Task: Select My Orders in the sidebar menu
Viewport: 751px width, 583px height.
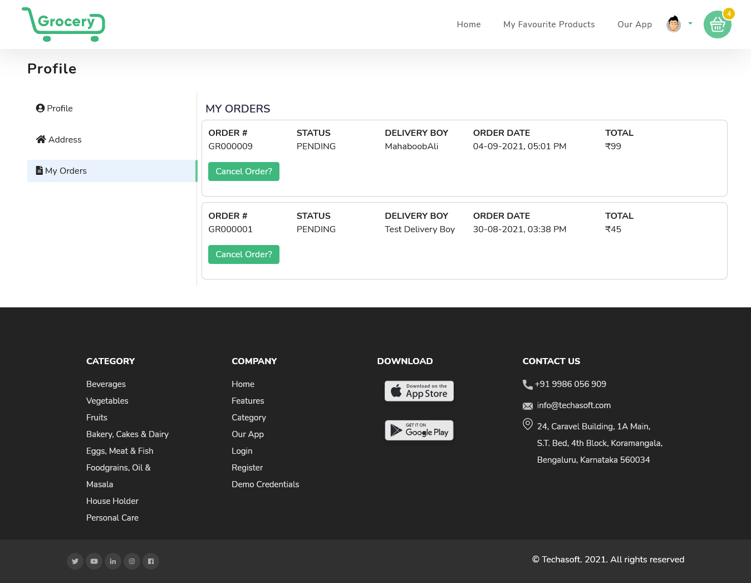Action: click(x=111, y=171)
